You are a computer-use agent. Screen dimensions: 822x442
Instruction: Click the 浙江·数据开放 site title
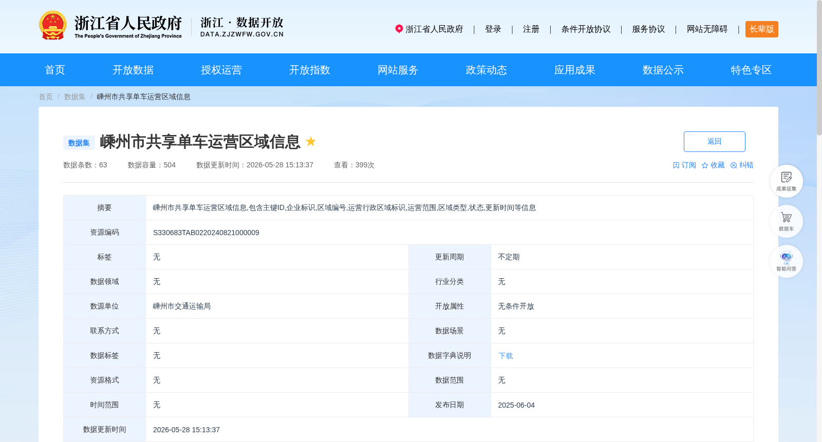[x=242, y=27]
